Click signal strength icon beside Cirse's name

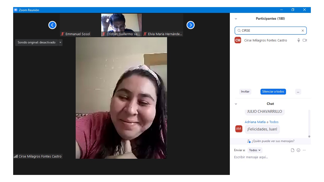point(16,156)
